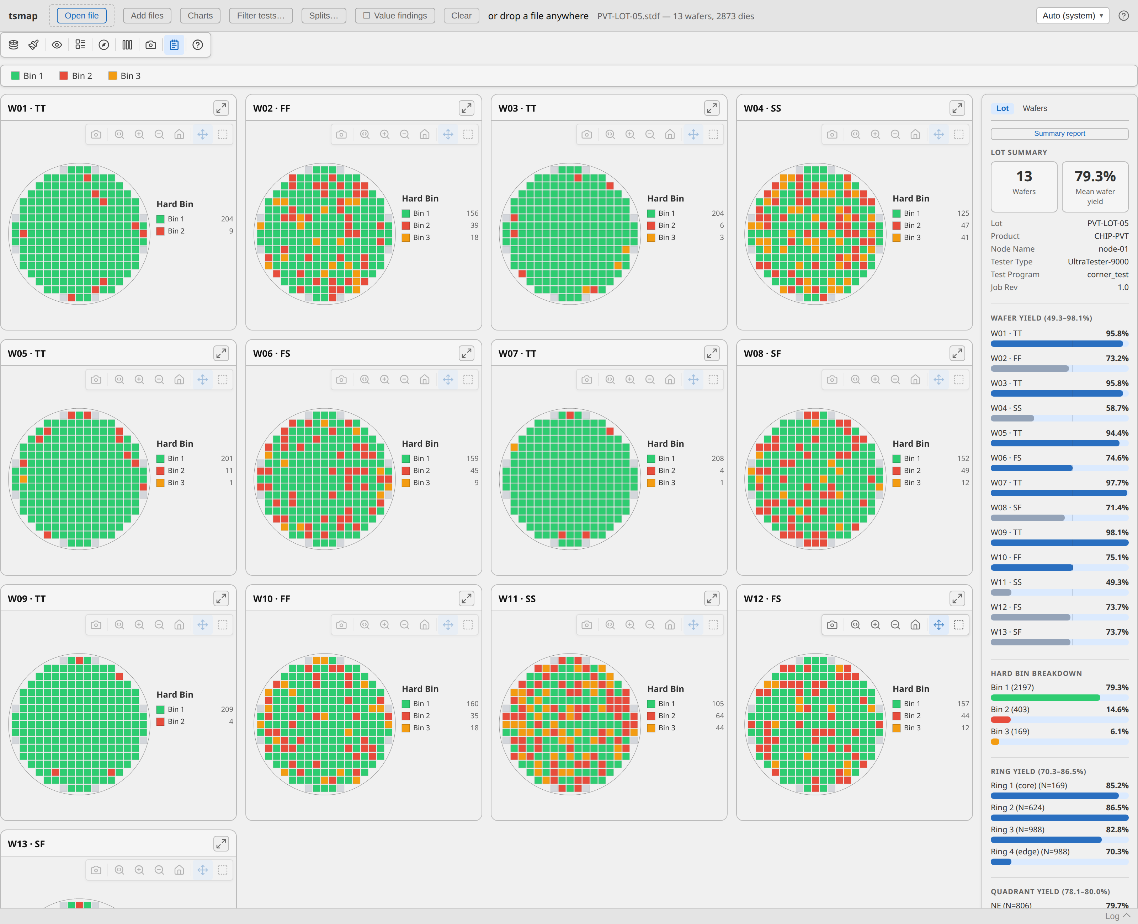
Task: Toggle Bin 1 in the W11 · SS Hard Bin legend
Action: [x=686, y=704]
